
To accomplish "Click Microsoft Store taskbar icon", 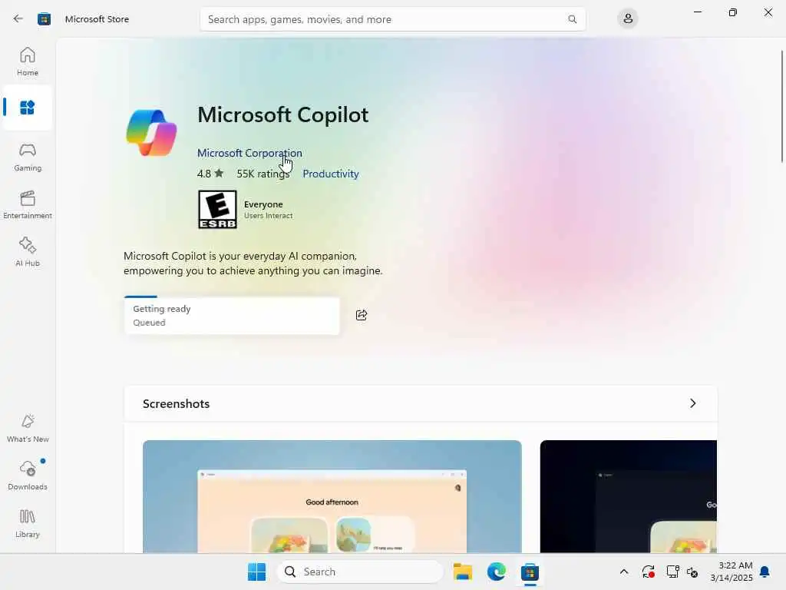I will click(x=530, y=572).
